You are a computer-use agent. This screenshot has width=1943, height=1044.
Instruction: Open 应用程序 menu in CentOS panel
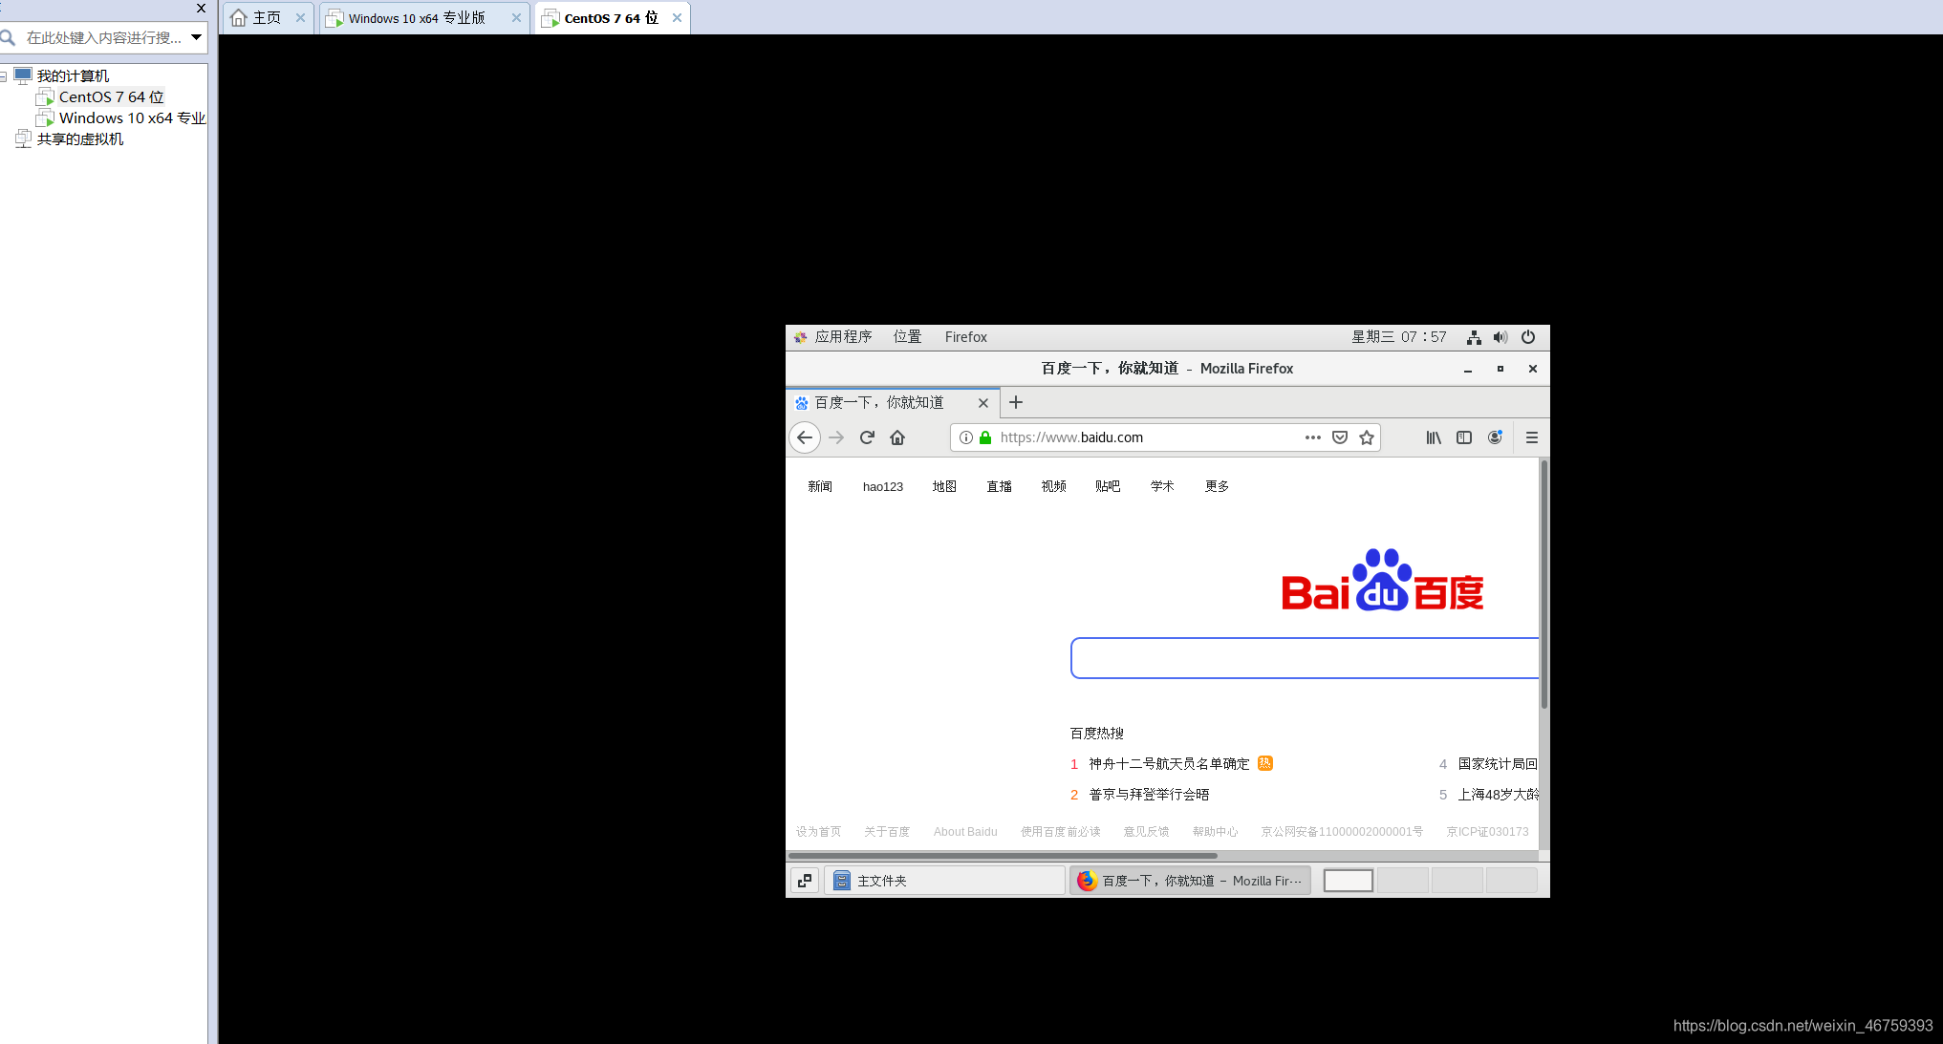(x=833, y=337)
